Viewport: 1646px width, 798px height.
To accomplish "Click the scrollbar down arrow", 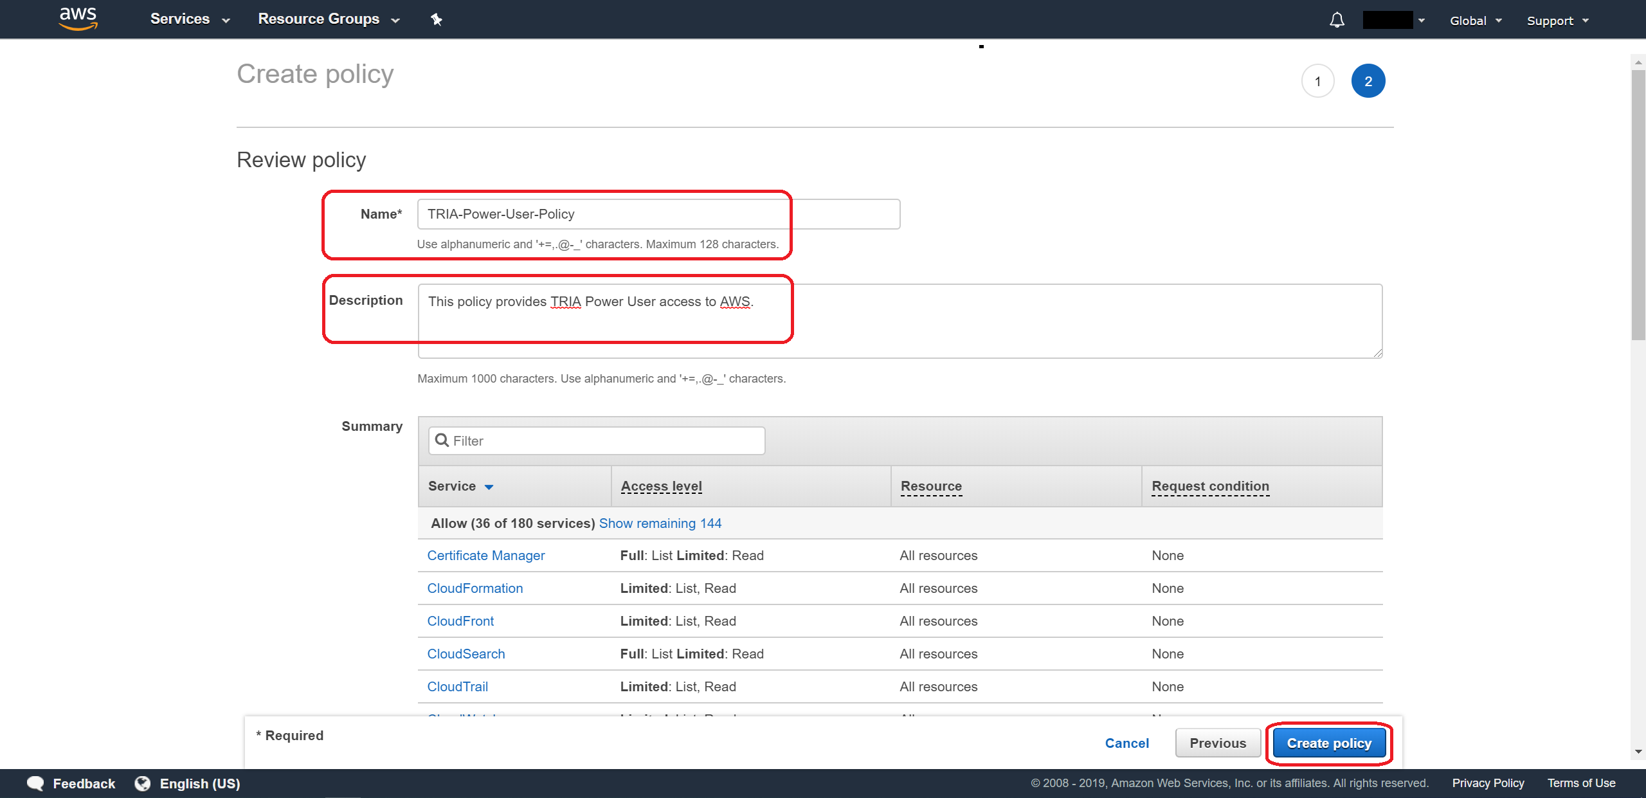I will tap(1638, 751).
